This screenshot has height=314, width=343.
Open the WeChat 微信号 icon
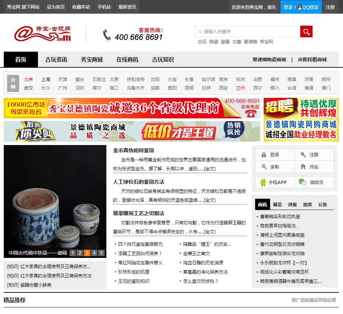303,182
